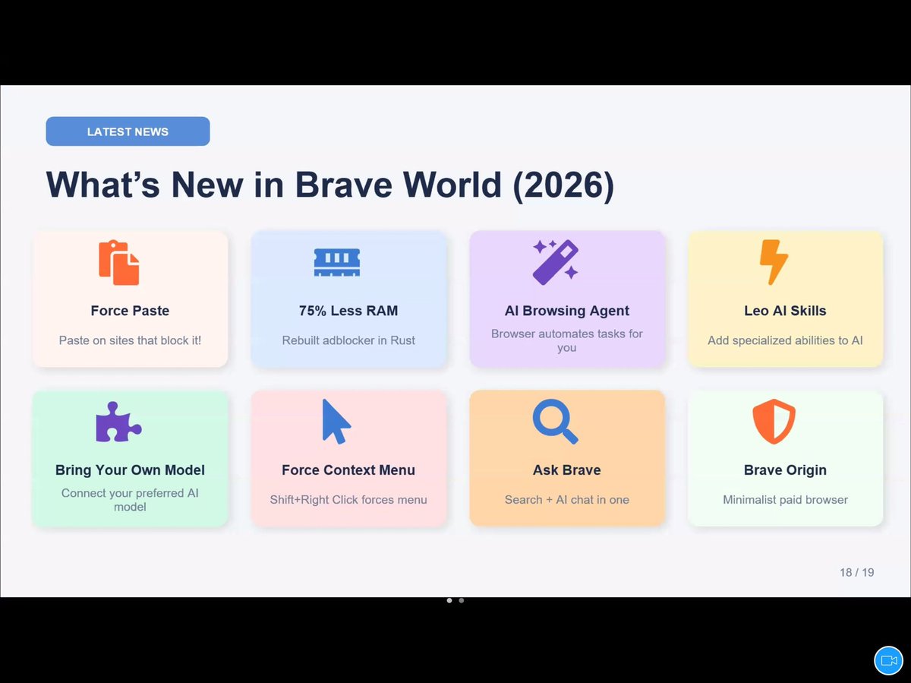Select the first page indicator dot
The height and width of the screenshot is (683, 911).
point(449,600)
